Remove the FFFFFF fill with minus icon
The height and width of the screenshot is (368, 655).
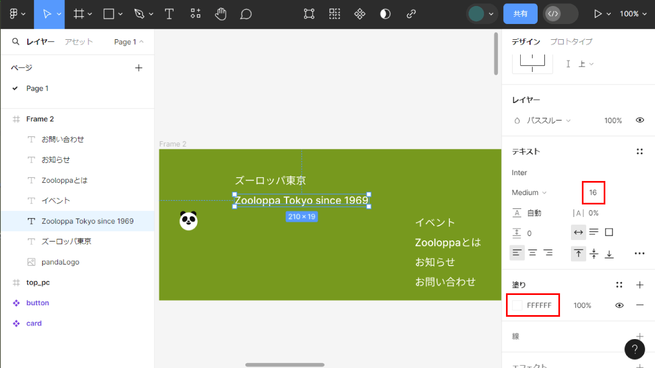click(640, 305)
